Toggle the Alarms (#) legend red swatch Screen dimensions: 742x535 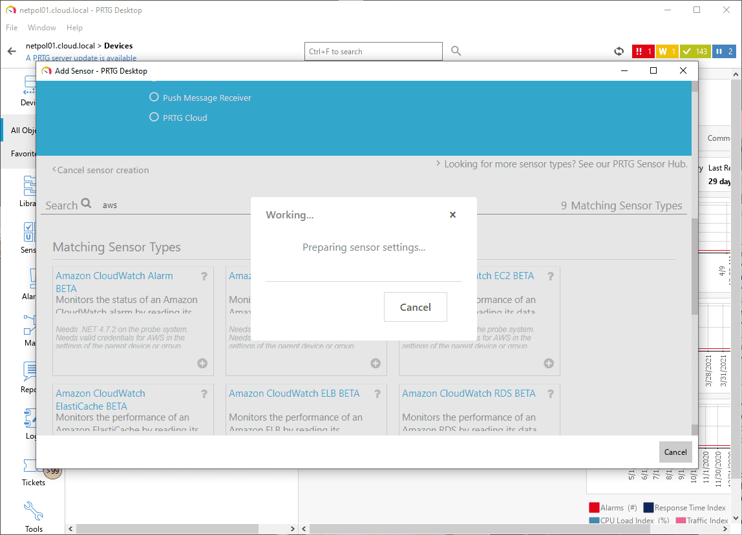pos(594,508)
